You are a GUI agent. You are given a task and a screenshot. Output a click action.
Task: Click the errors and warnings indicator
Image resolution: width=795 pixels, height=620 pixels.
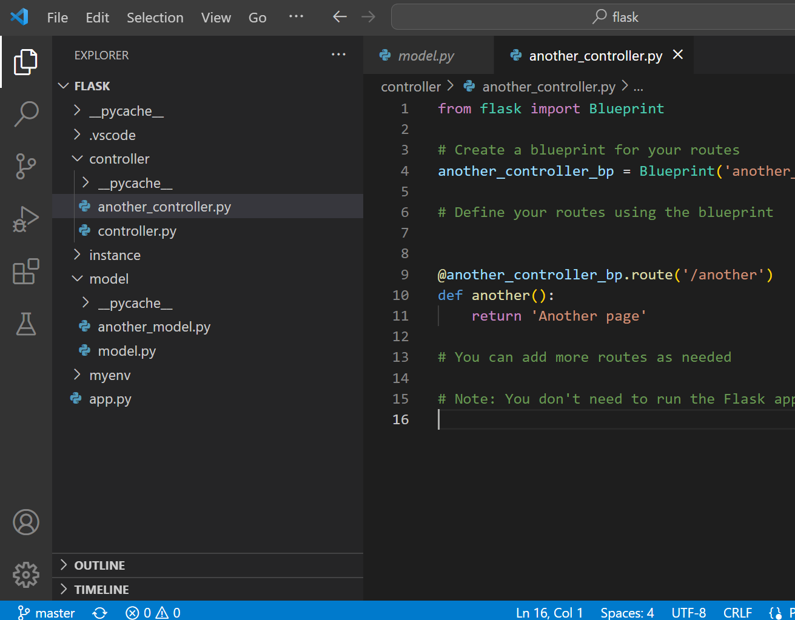[152, 612]
